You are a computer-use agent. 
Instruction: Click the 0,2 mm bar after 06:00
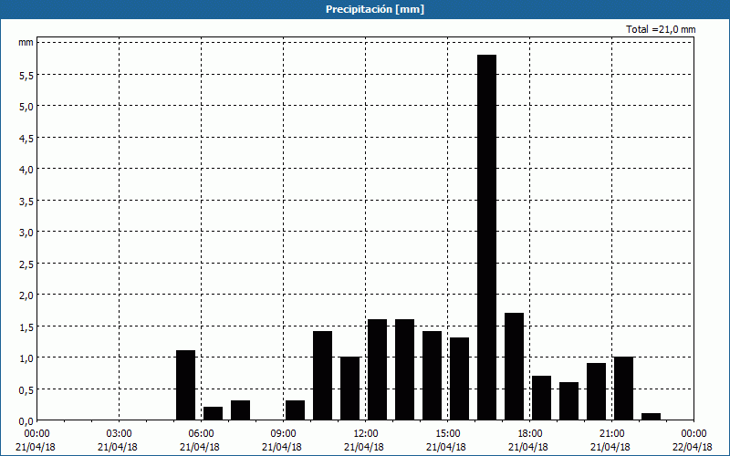point(214,414)
